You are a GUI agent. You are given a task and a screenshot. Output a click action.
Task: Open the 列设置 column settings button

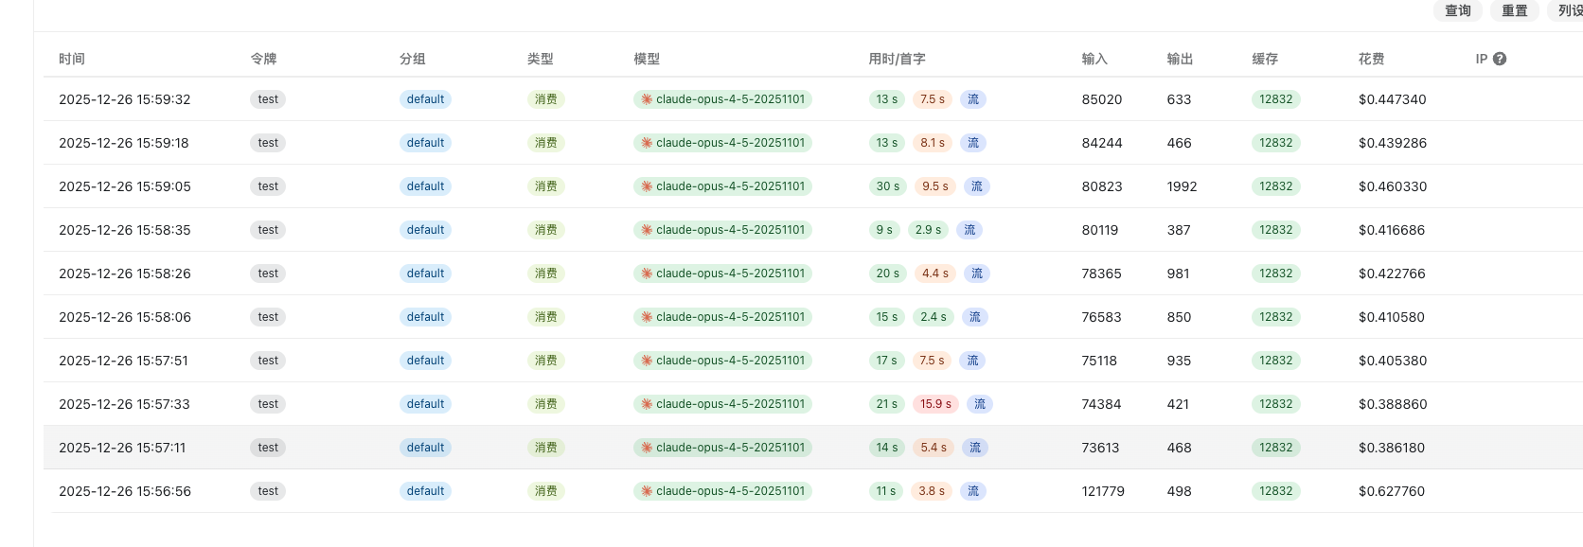pos(1567,10)
